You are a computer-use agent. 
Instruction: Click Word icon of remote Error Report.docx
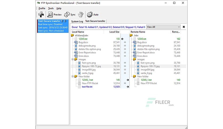pyautogui.click(x=134, y=53)
